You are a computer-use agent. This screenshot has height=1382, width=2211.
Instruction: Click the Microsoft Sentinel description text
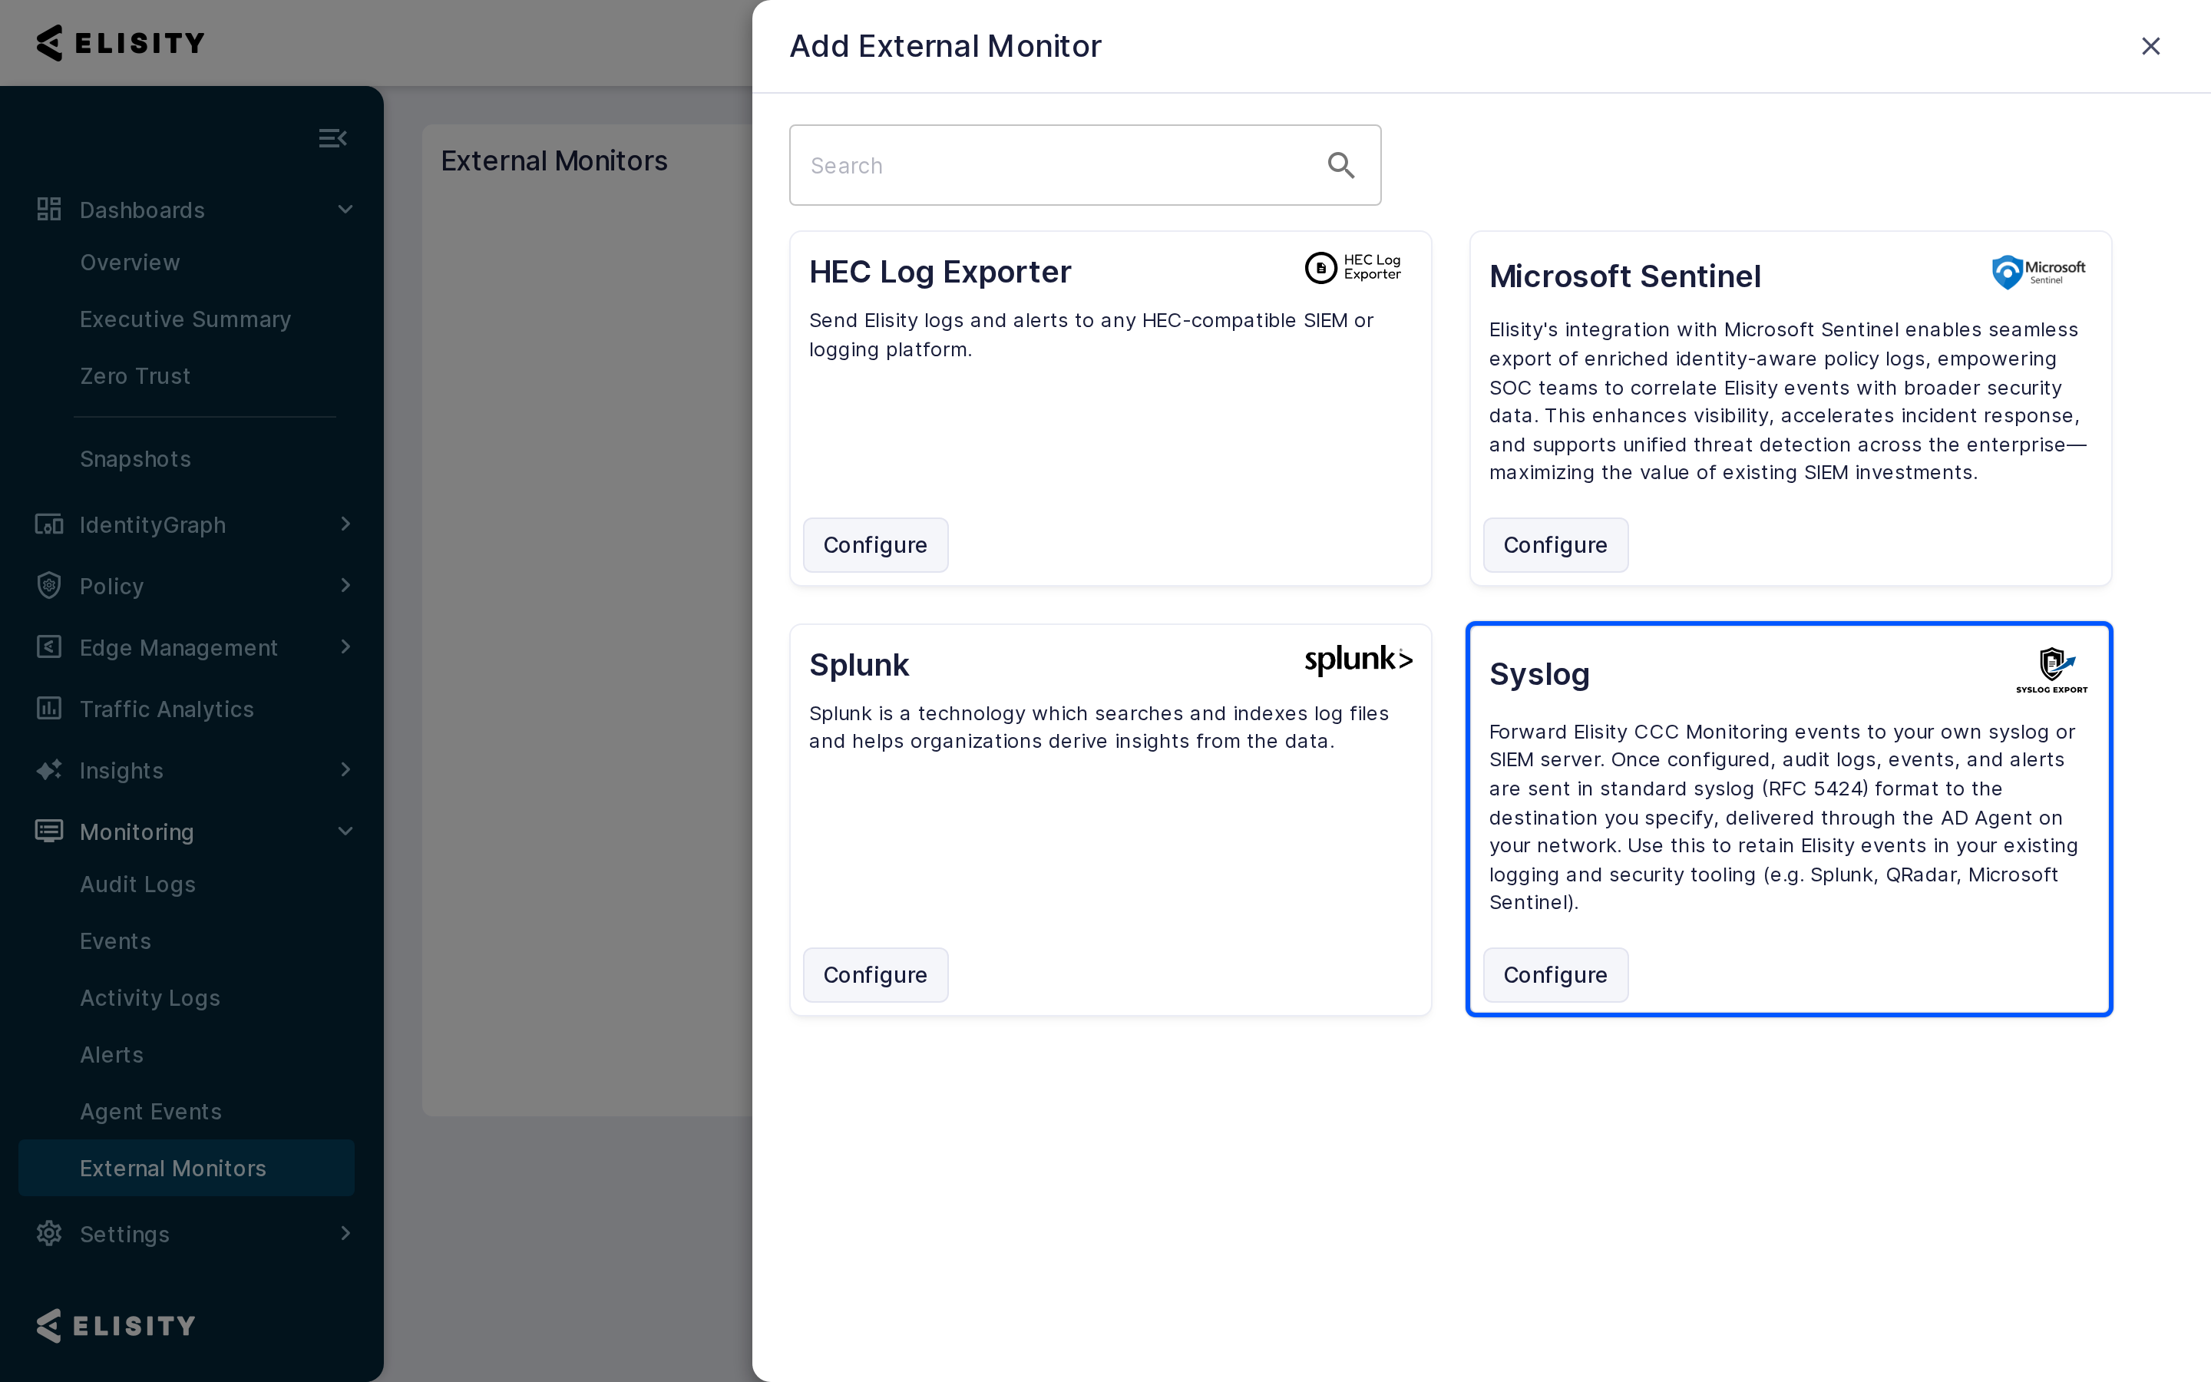[x=1788, y=402]
